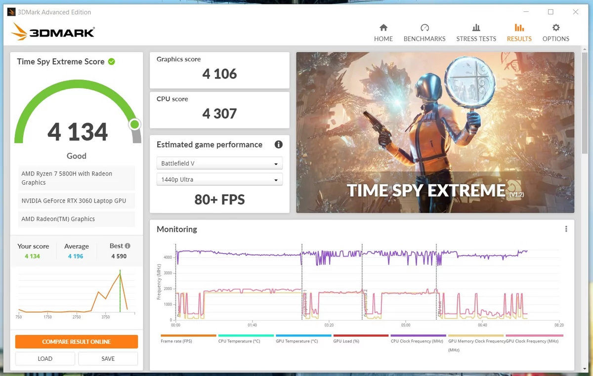593x376 pixels.
Task: Click the 3DMark logo
Action: tap(53, 32)
